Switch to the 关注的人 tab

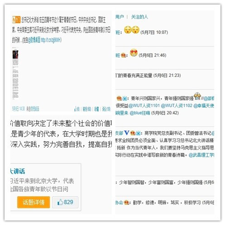[139, 17]
